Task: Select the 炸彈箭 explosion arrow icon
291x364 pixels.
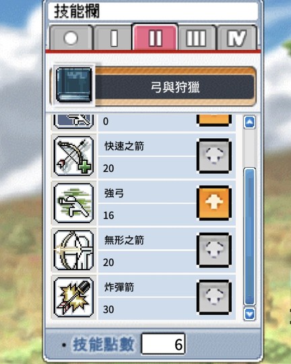Action: [x=74, y=297]
